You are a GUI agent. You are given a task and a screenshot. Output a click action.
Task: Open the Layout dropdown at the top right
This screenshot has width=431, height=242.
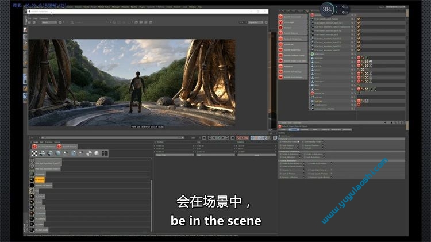coord(395,7)
